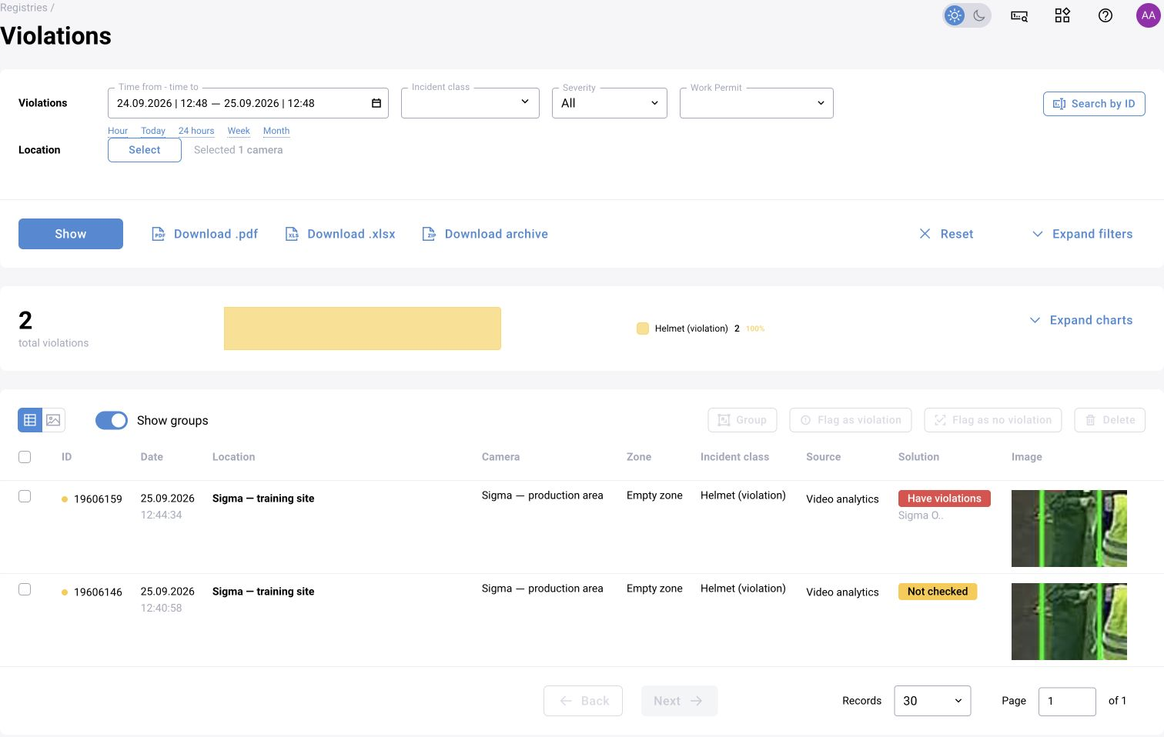1164x737 pixels.
Task: Click the Page number input field
Action: tap(1067, 702)
